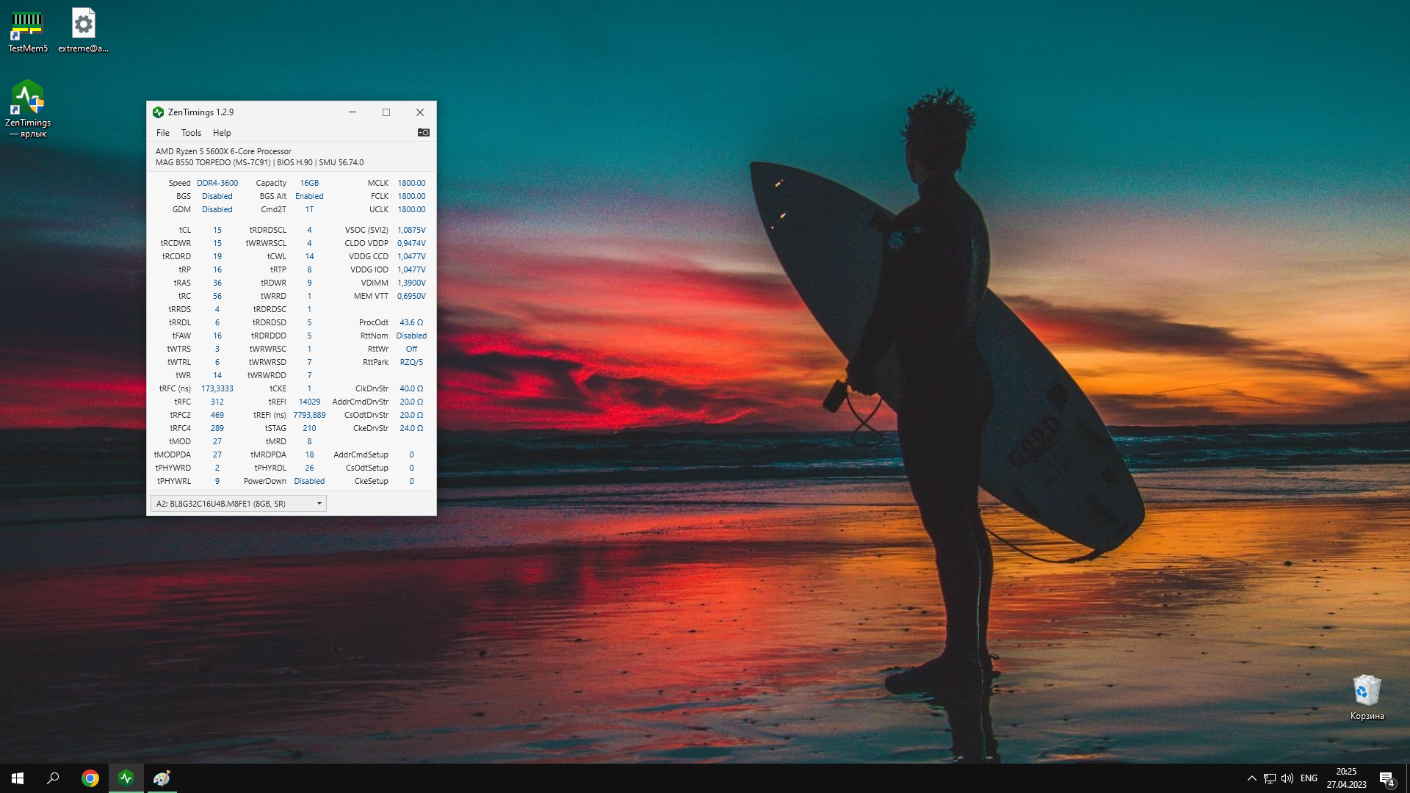Click the Chrome icon in the taskbar

90,778
